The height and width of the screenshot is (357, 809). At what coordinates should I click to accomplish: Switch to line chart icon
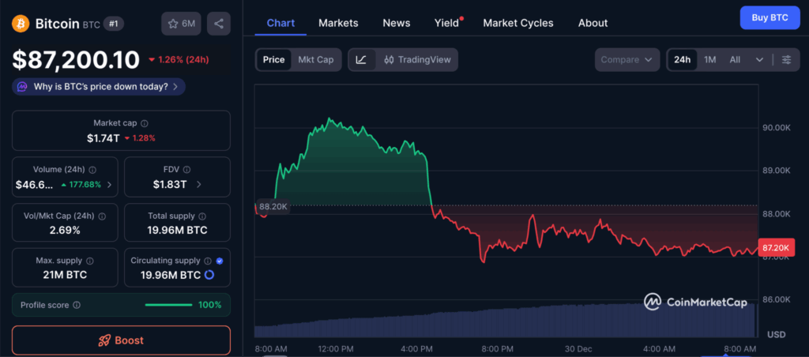(x=362, y=60)
